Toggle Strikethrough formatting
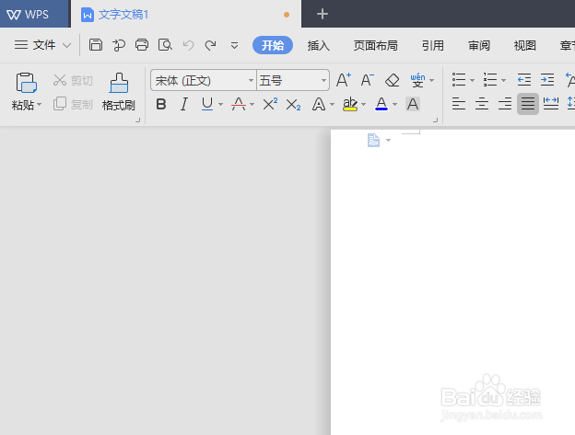 pos(239,104)
